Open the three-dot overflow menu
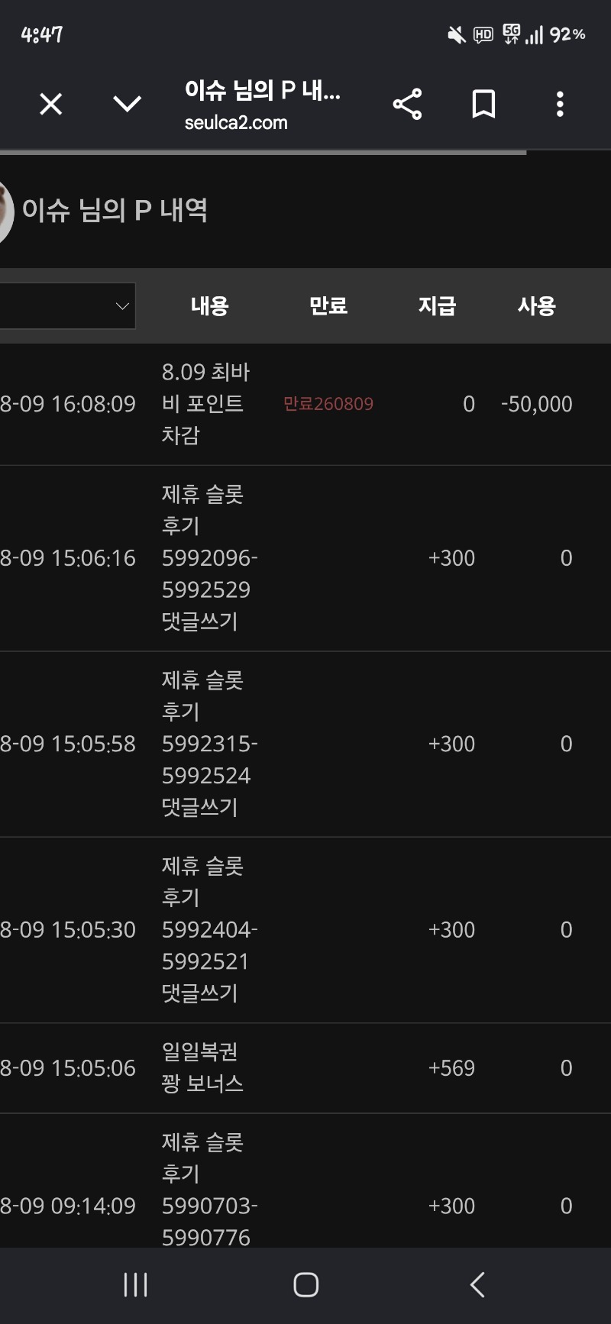 point(560,104)
